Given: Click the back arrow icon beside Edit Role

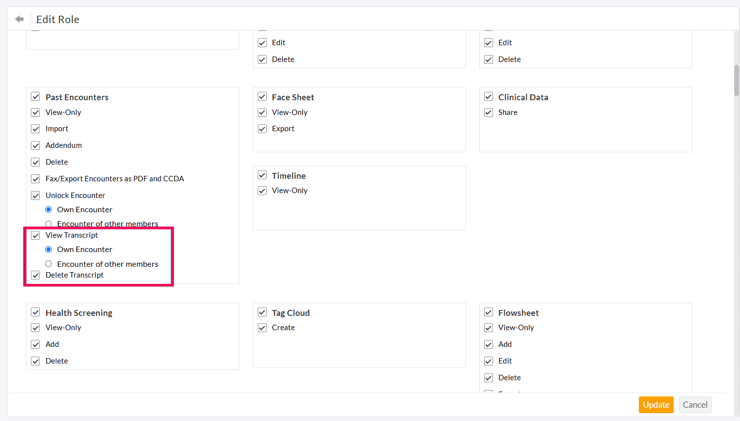Looking at the screenshot, I should [x=19, y=19].
